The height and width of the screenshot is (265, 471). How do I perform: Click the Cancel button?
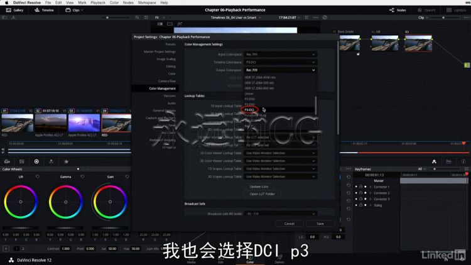(290, 224)
